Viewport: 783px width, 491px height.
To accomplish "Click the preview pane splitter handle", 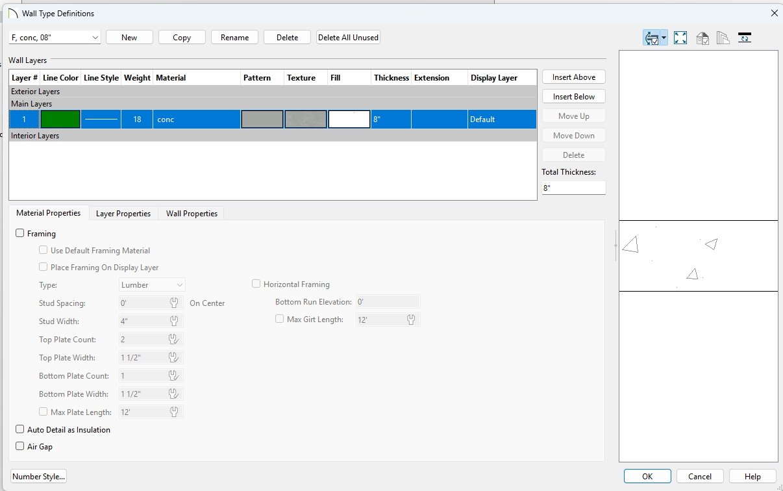I will pos(615,245).
